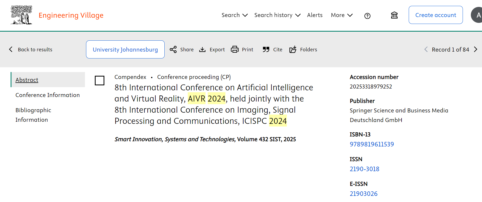The width and height of the screenshot is (482, 202).
Task: Select the record checkbox beside title
Action: pos(100,81)
